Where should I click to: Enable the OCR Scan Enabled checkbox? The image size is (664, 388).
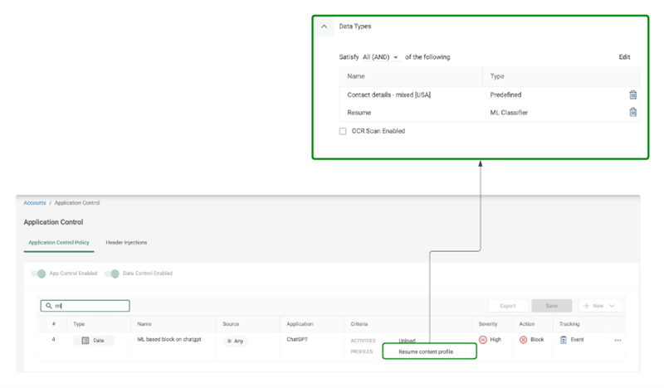pyautogui.click(x=343, y=131)
